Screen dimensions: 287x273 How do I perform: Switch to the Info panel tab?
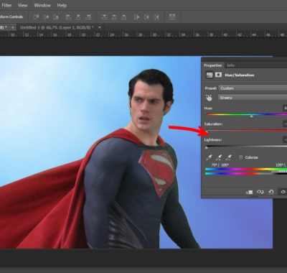pos(230,65)
